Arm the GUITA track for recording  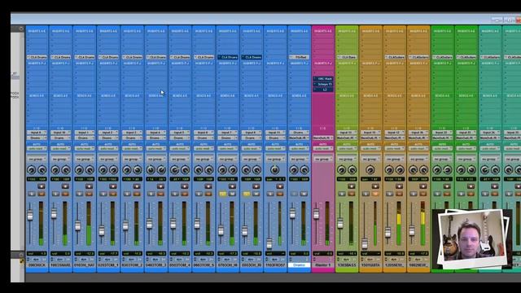[x=375, y=186]
